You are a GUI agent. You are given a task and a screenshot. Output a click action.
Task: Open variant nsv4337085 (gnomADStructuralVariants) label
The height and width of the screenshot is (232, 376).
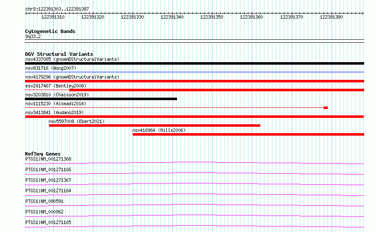pyautogui.click(x=72, y=59)
